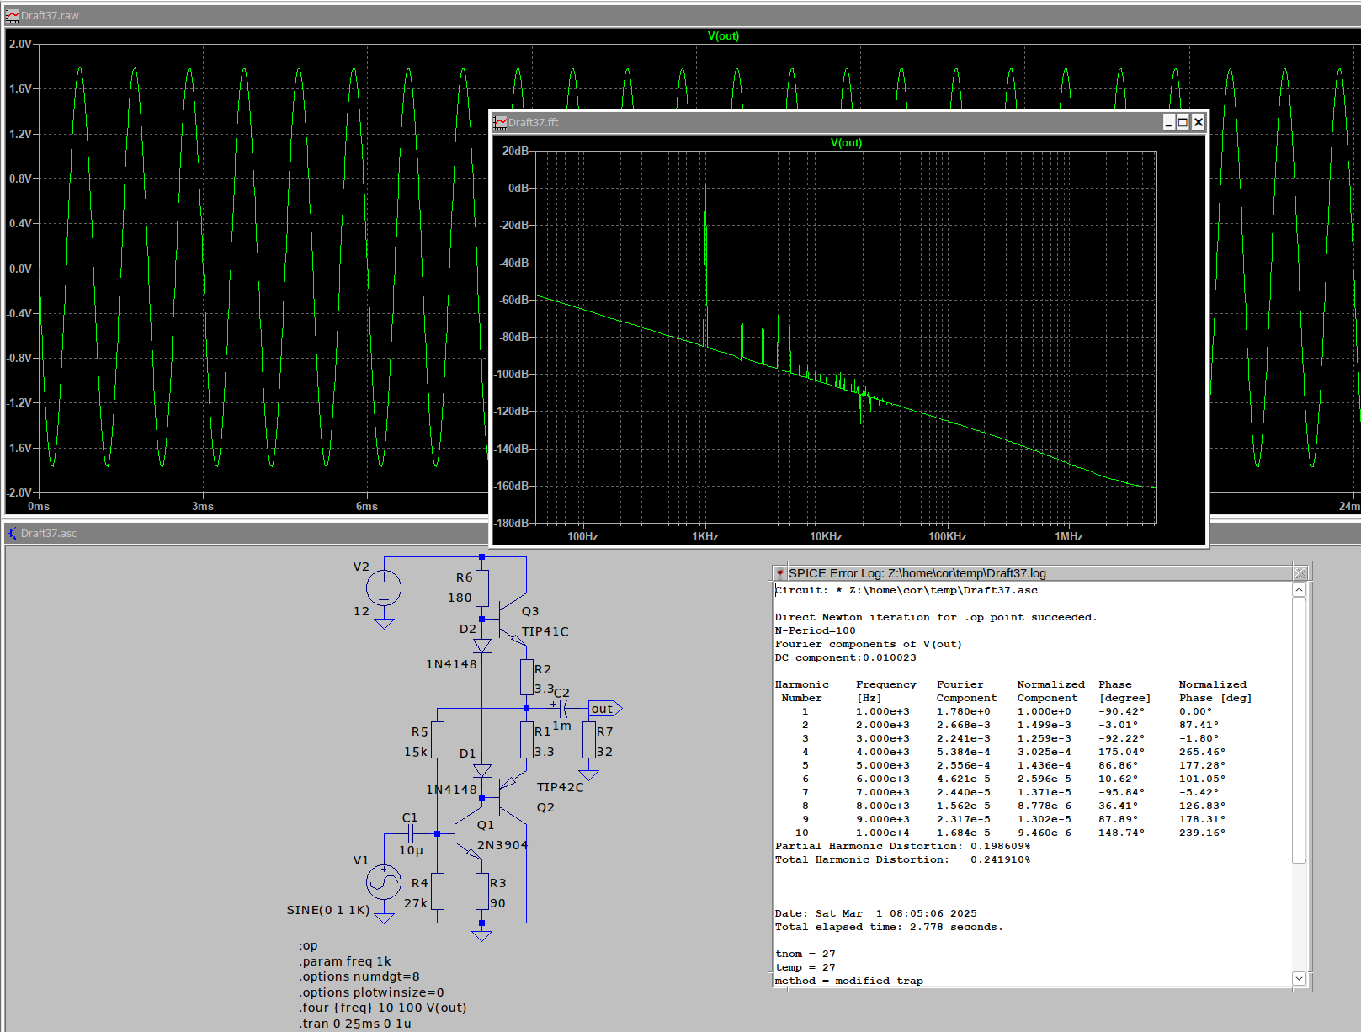Viewport: 1361px width, 1032px height.
Task: Select the '.param freq 1k' directive
Action: [x=344, y=961]
